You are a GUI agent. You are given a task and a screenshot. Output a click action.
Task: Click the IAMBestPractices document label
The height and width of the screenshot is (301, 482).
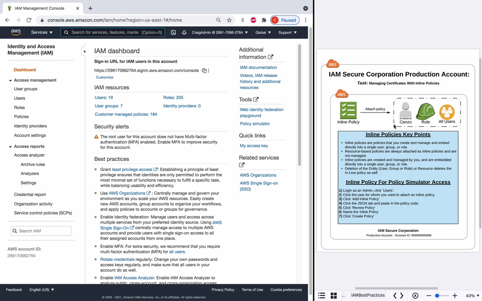pyautogui.click(x=368, y=295)
